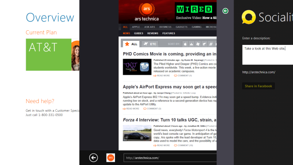Click the arstechnica.com address bar
The height and width of the screenshot is (165, 293).
170,158
